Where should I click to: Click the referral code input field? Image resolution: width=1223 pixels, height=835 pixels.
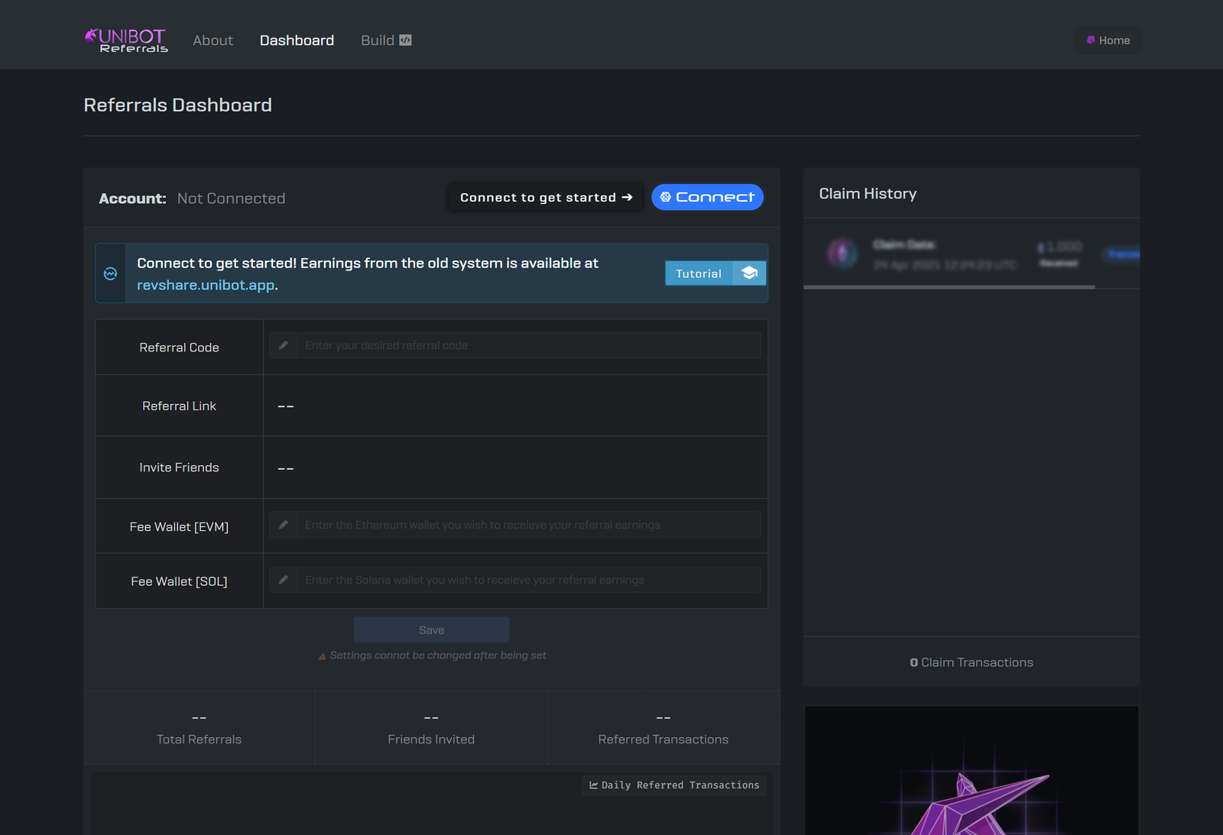pos(527,345)
